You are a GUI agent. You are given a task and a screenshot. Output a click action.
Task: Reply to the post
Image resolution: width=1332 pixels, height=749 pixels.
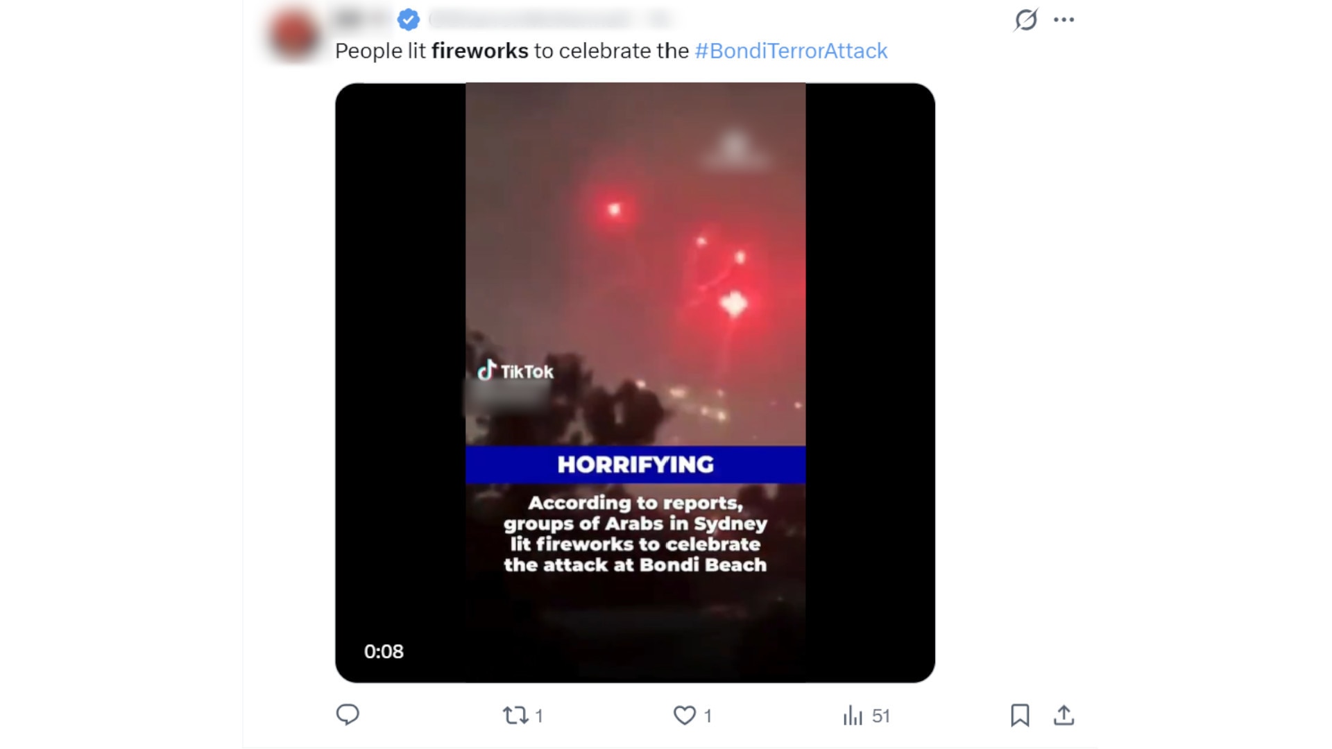tap(349, 715)
